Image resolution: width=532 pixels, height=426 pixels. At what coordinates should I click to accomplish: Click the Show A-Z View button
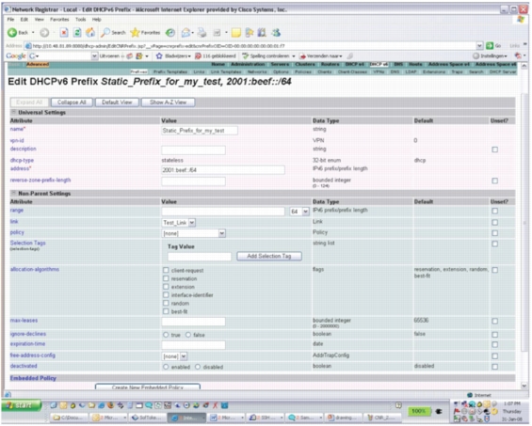coord(168,102)
